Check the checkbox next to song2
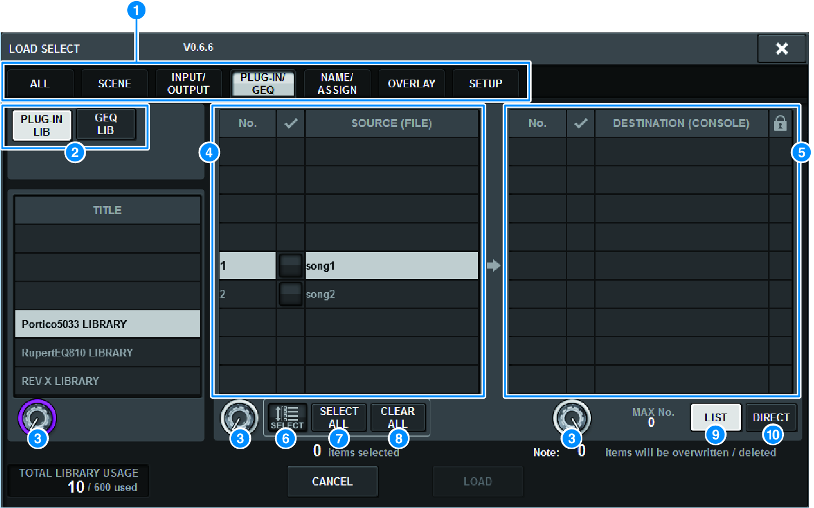 290,294
